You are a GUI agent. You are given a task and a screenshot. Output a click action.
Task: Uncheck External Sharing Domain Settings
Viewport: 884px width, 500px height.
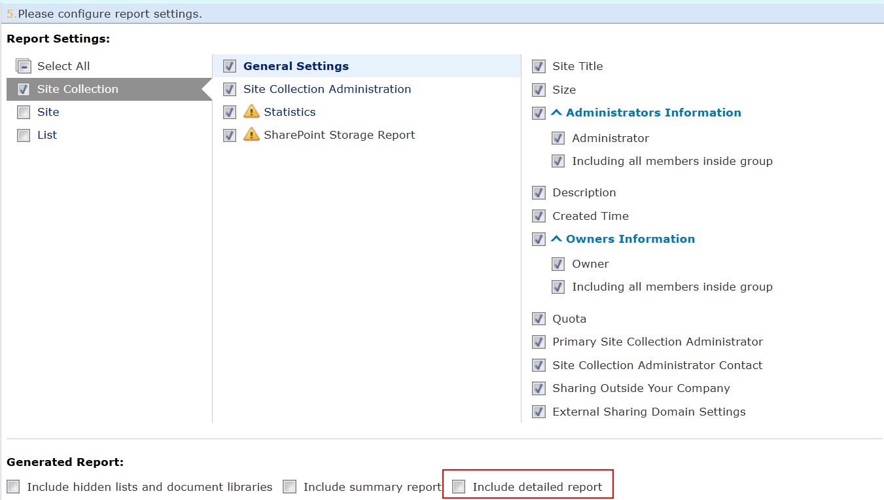tap(538, 412)
